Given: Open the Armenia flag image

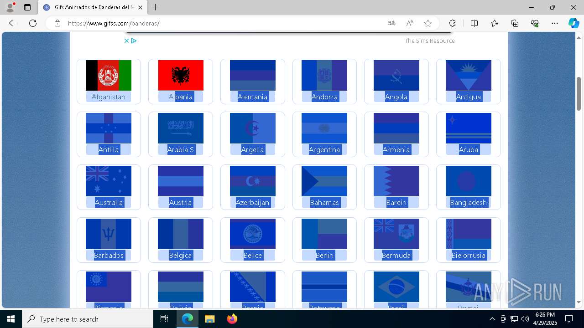Looking at the screenshot, I should point(396,128).
